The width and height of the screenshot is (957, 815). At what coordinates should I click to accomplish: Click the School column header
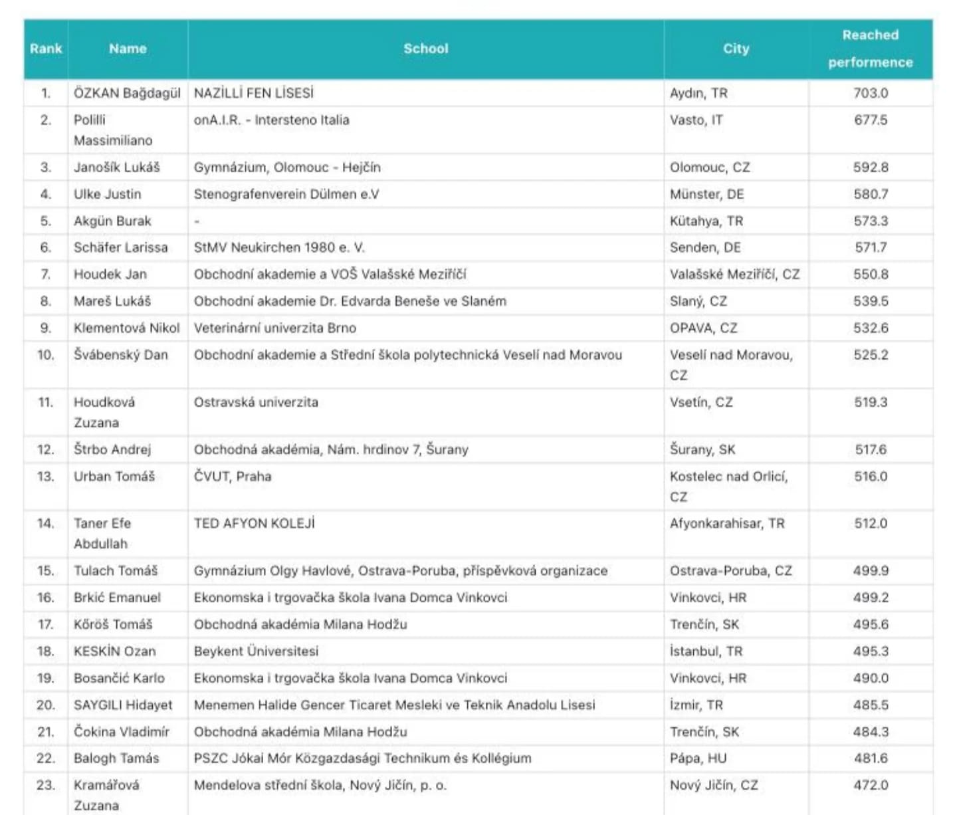coord(426,49)
